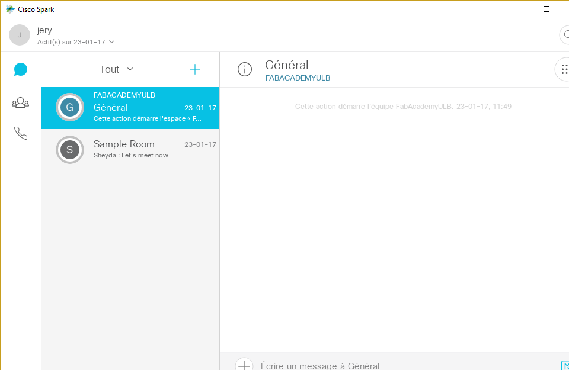Select the Sample Room conversation
The image size is (569, 370).
pos(130,150)
